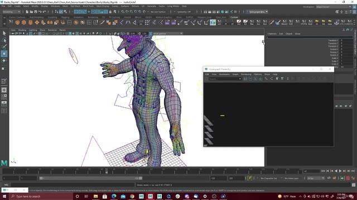Click the current time marker on the time slider
Viewport: 357px width, 200px height.
pyautogui.click(x=107, y=171)
